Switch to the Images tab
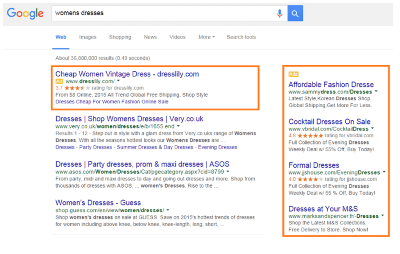The image size is (400, 254). [x=88, y=37]
